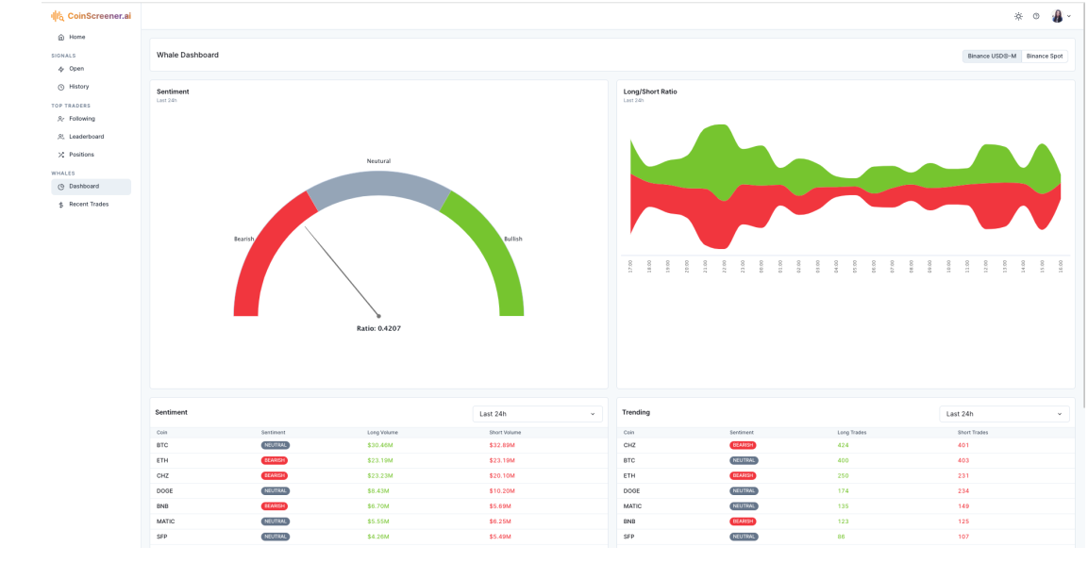Select CHZ in the Trending table
Screen dimensions: 1088x563
coord(629,445)
